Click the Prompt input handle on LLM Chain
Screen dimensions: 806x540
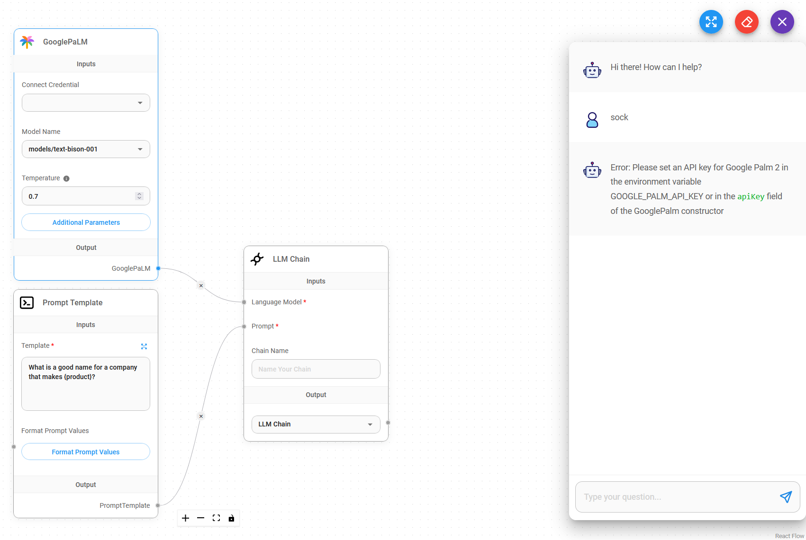244,326
